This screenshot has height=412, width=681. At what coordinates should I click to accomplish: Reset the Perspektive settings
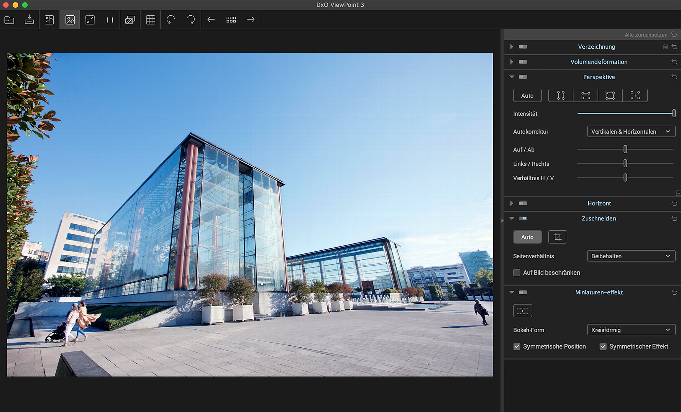tap(674, 77)
